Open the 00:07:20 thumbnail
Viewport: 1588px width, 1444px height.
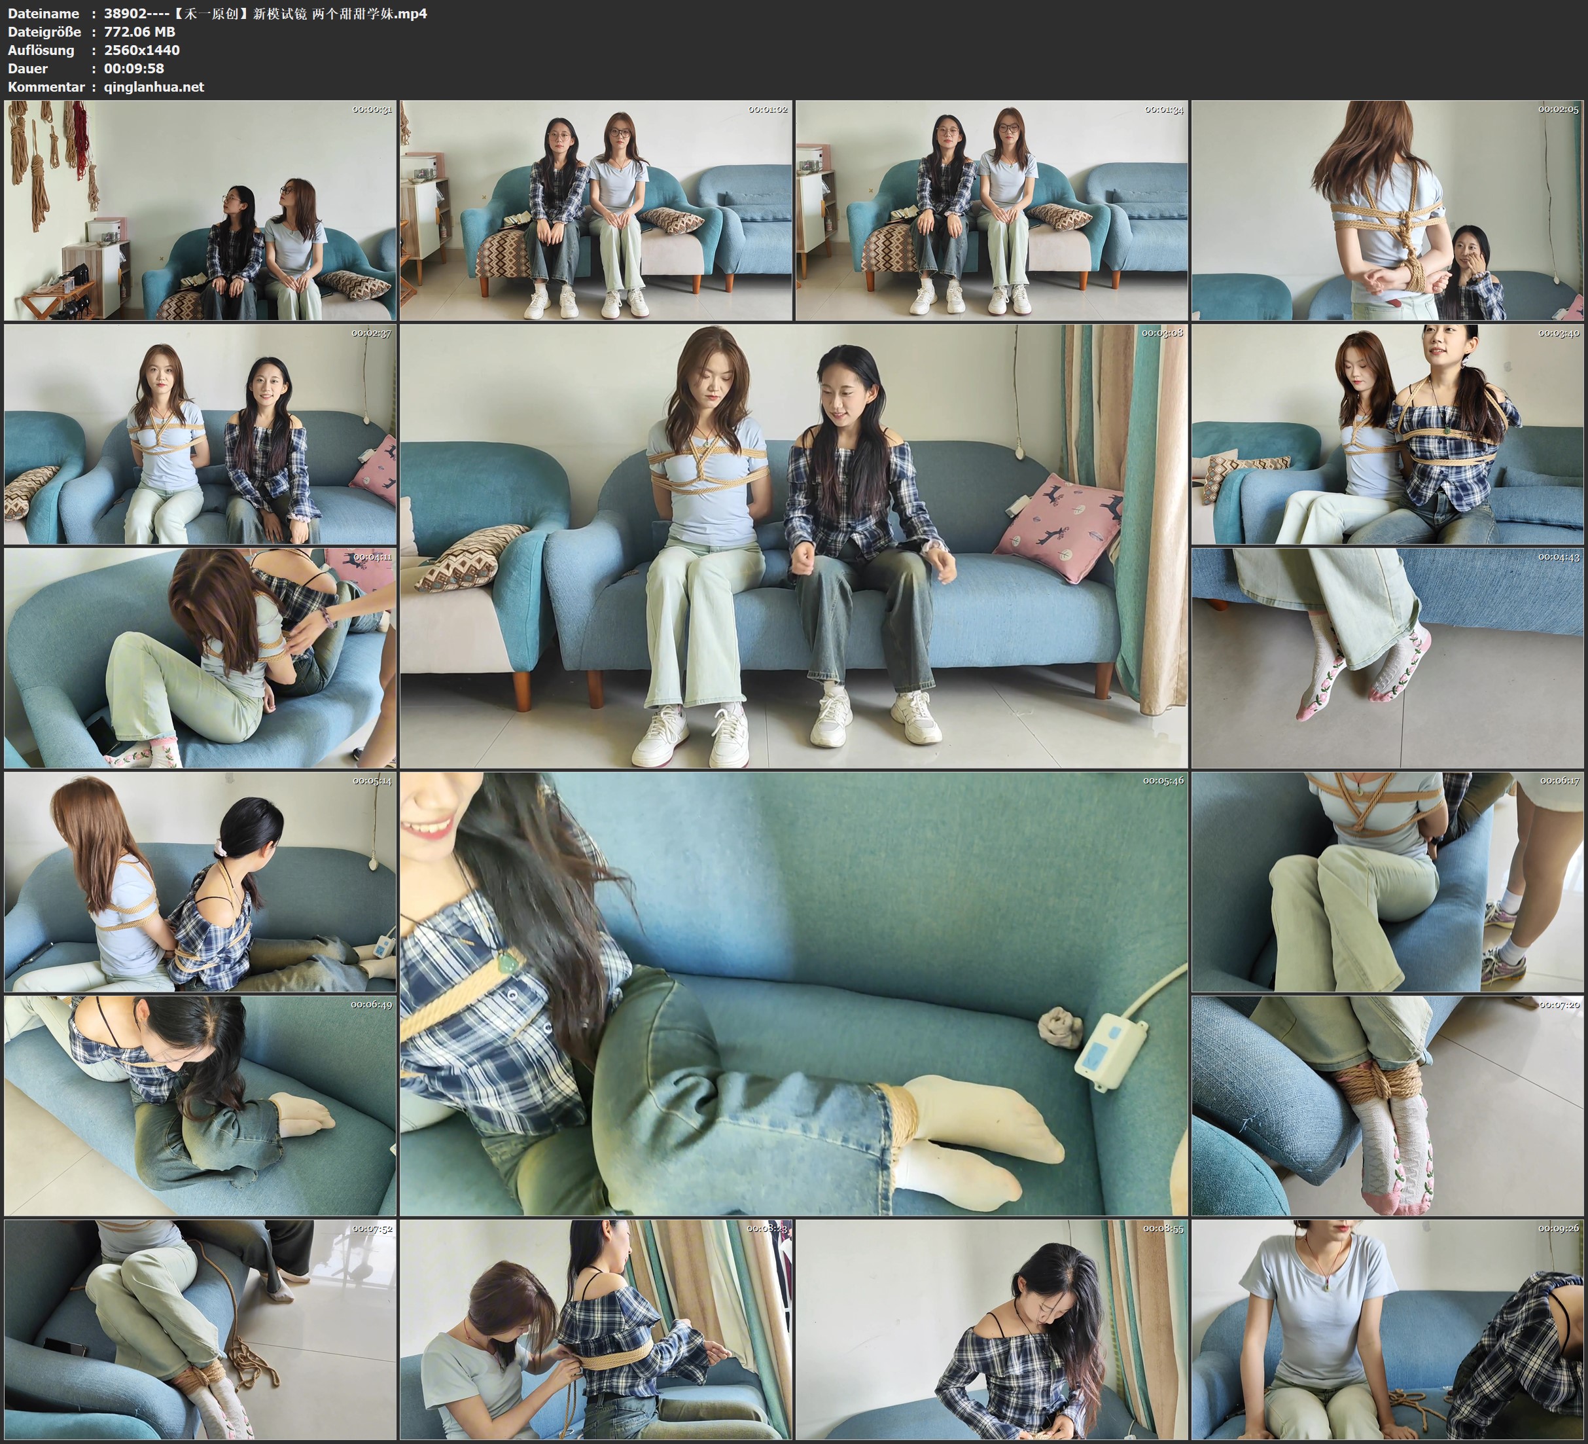[x=1388, y=1106]
